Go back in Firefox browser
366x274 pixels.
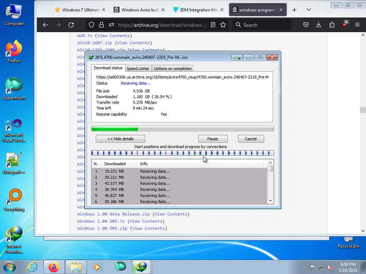click(x=45, y=25)
